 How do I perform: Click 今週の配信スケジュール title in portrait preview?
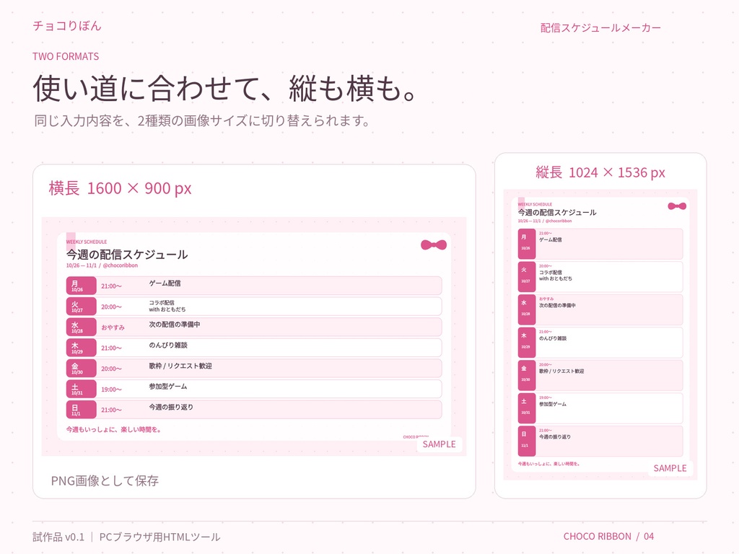(x=557, y=213)
